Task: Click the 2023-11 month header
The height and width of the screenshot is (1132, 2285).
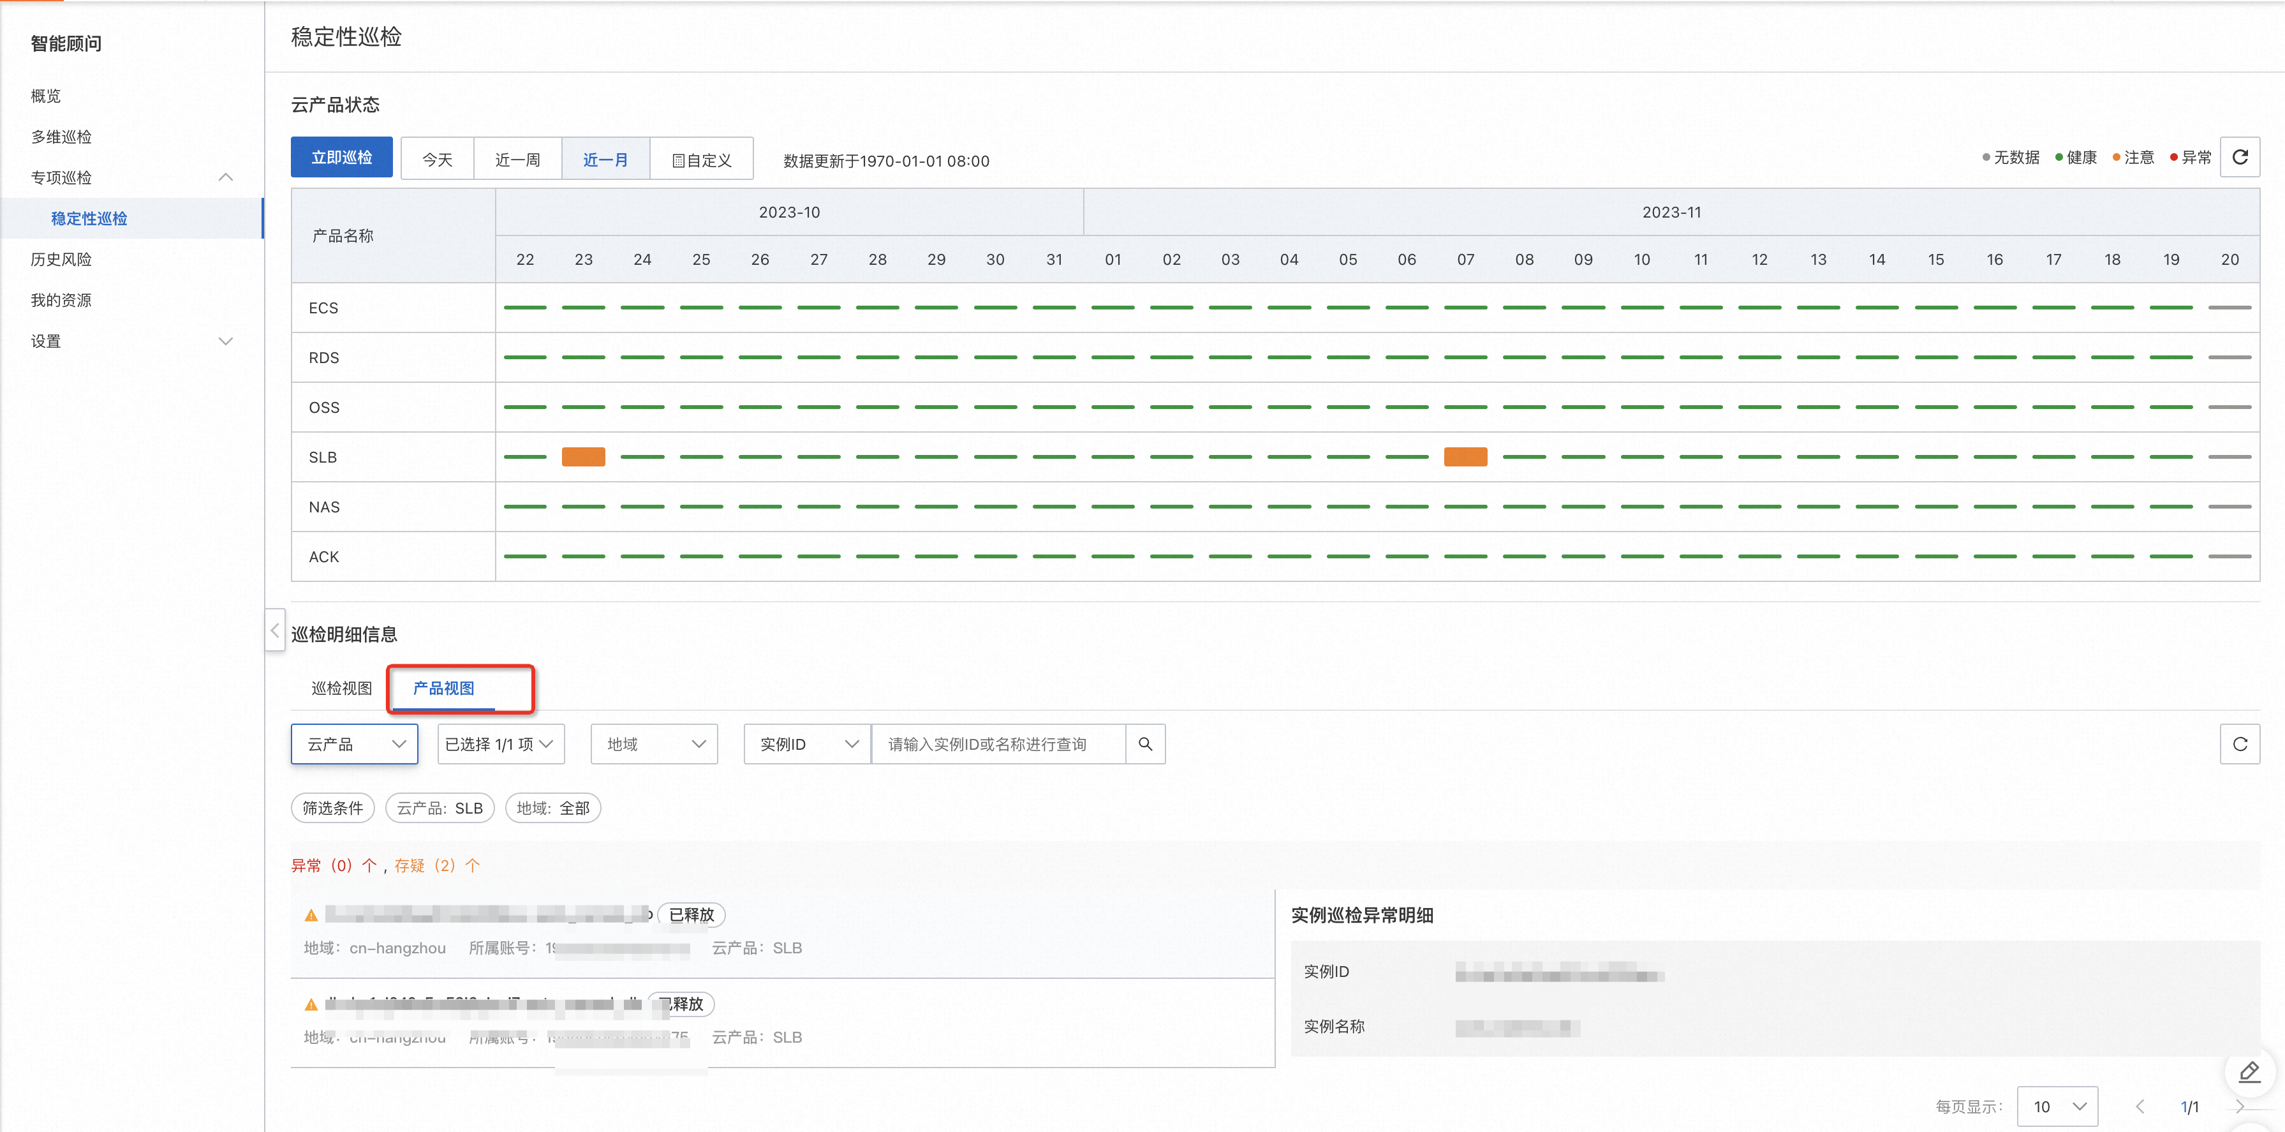Action: click(x=1671, y=212)
